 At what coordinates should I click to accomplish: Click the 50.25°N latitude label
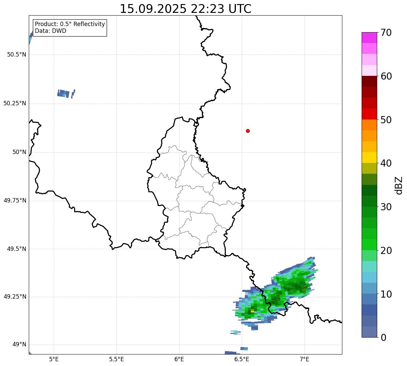click(15, 103)
